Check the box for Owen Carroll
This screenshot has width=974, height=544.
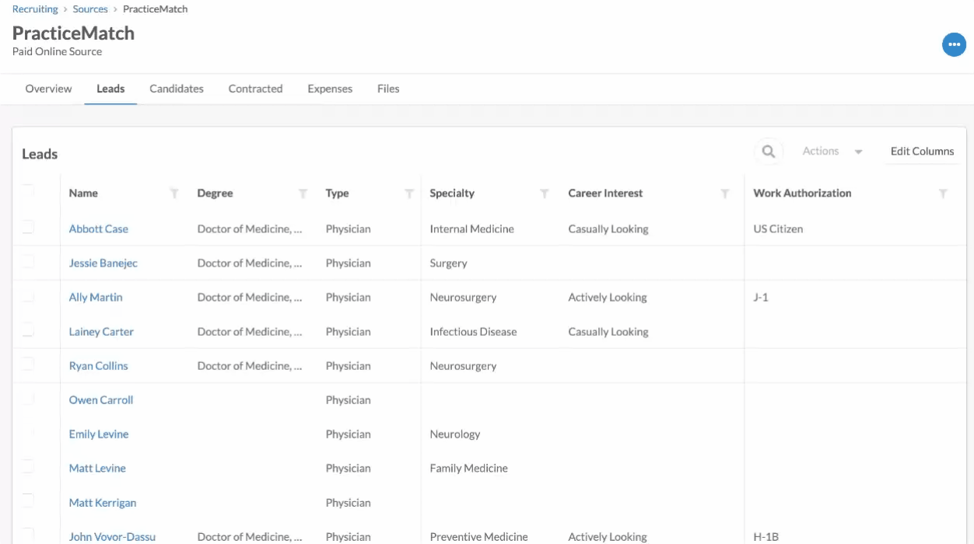[x=28, y=398]
